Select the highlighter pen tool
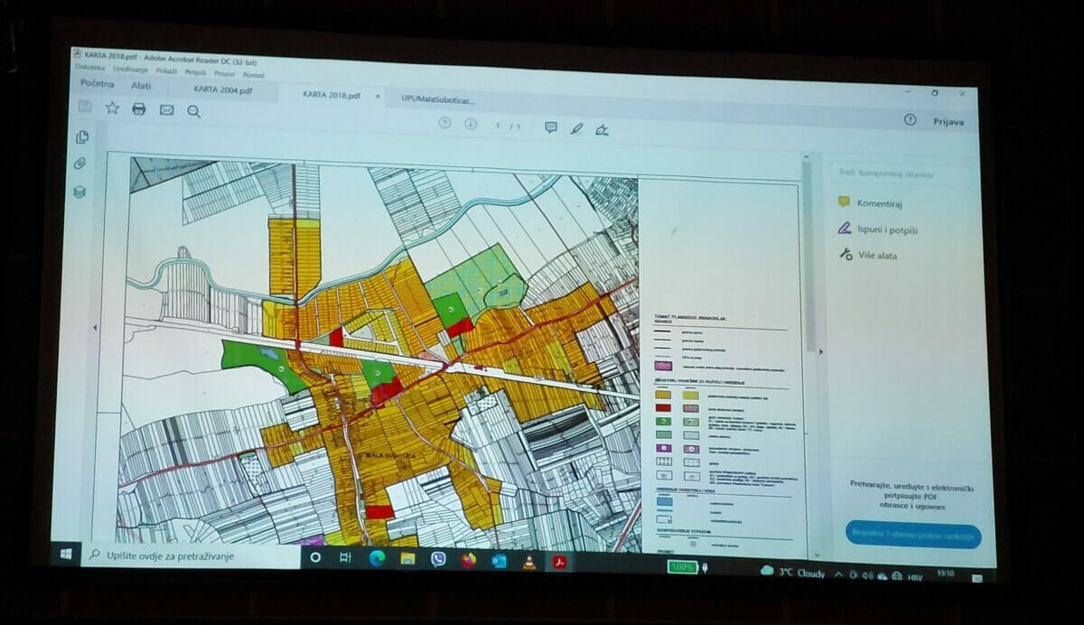 pos(576,128)
